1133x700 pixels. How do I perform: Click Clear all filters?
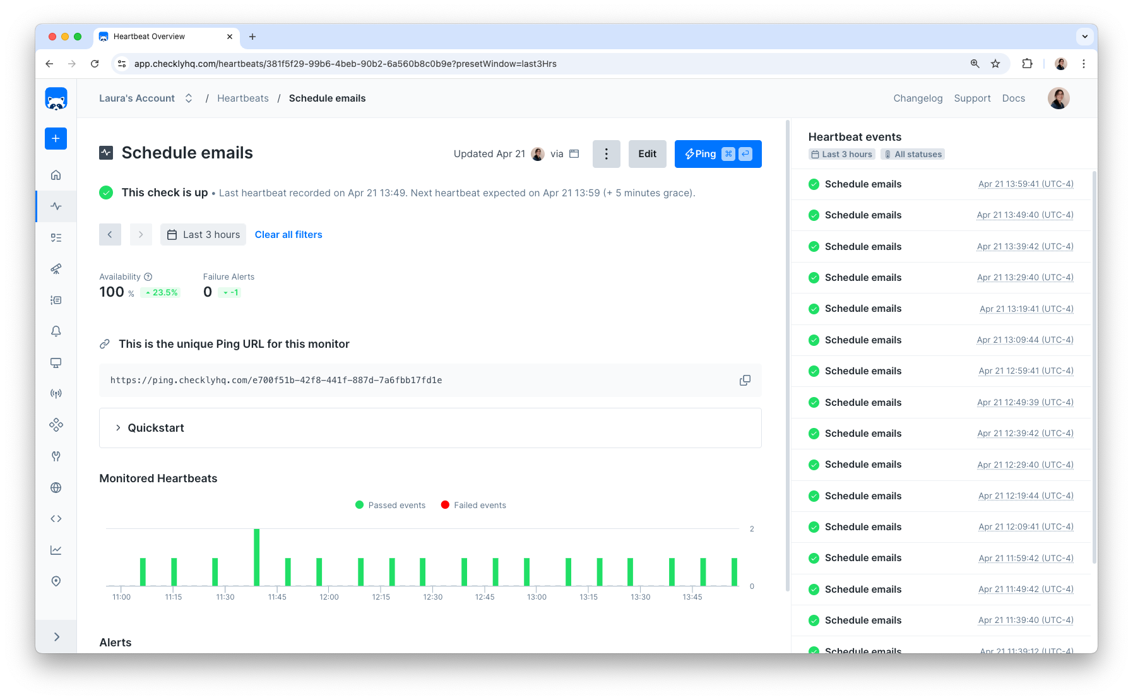(288, 234)
